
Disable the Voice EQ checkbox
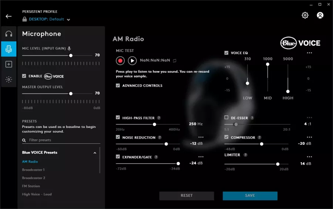coord(226,53)
